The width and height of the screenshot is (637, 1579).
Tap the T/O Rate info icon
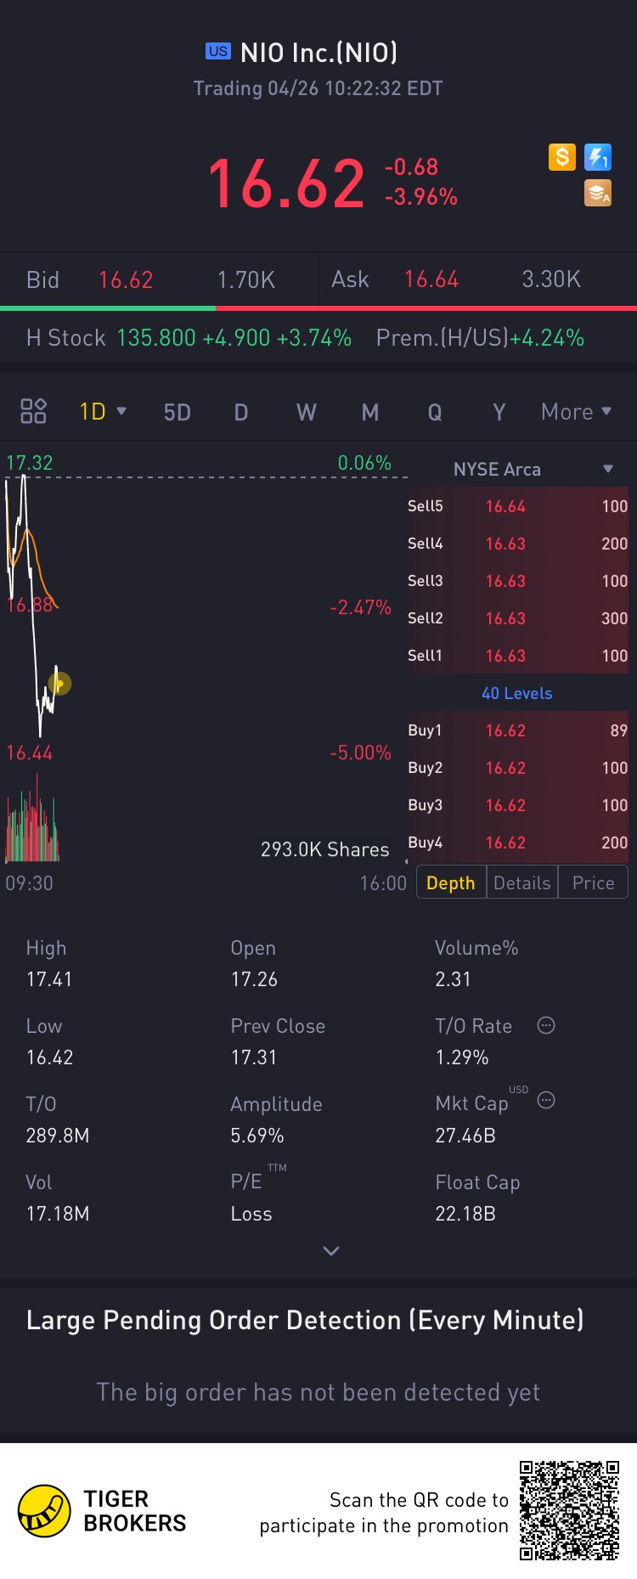546,1025
